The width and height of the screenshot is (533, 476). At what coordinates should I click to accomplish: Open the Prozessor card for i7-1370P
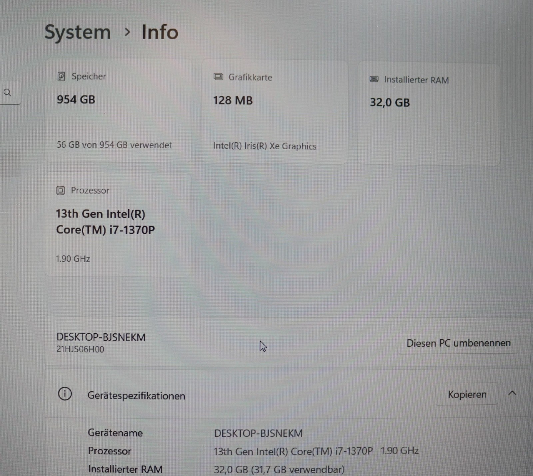118,225
